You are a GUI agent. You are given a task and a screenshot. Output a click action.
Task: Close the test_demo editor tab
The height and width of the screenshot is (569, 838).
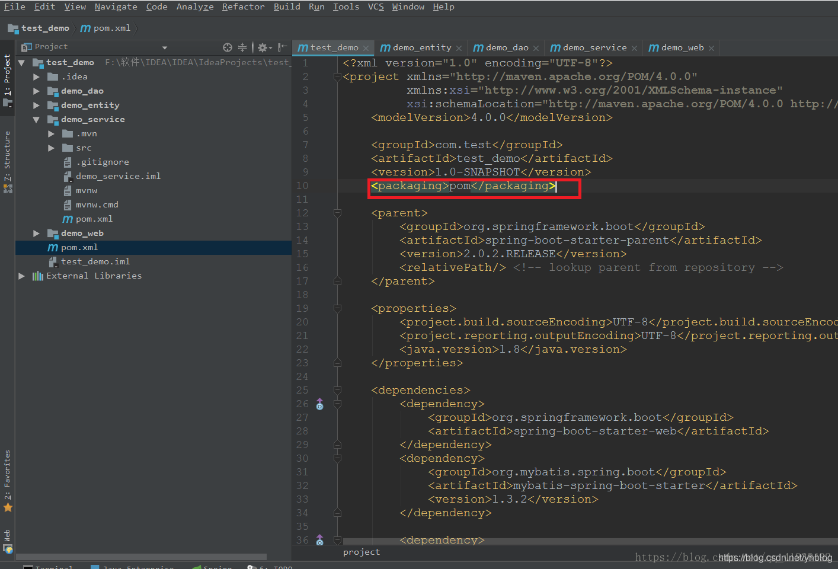pos(366,48)
